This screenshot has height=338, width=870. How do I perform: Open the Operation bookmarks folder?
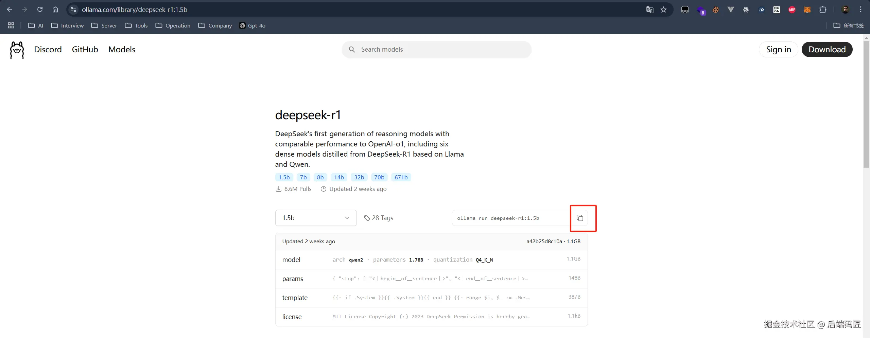click(173, 25)
